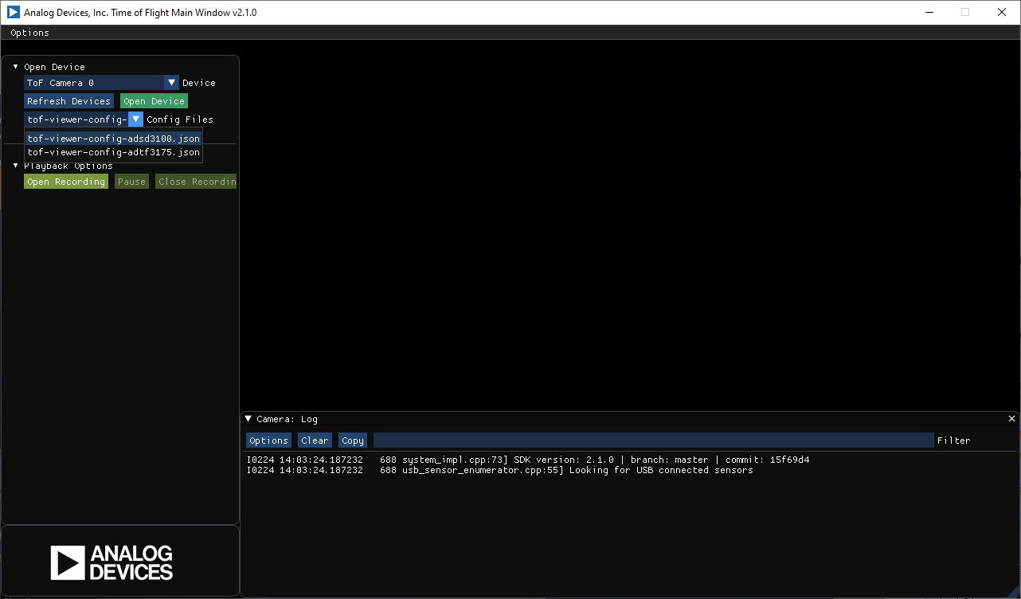Collapse the Playback Options section
Viewport: 1021px width, 599px height.
[16, 166]
